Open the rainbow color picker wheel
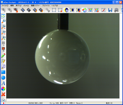 [3, 89]
